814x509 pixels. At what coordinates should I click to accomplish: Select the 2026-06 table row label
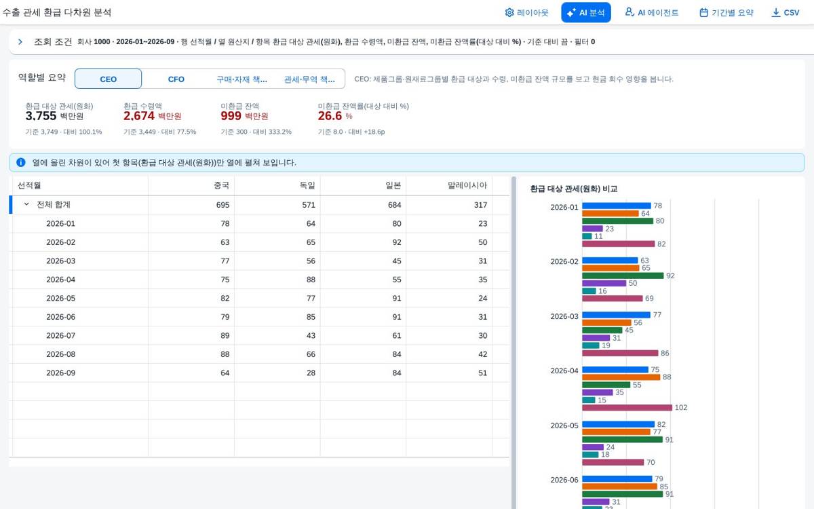[x=60, y=317]
